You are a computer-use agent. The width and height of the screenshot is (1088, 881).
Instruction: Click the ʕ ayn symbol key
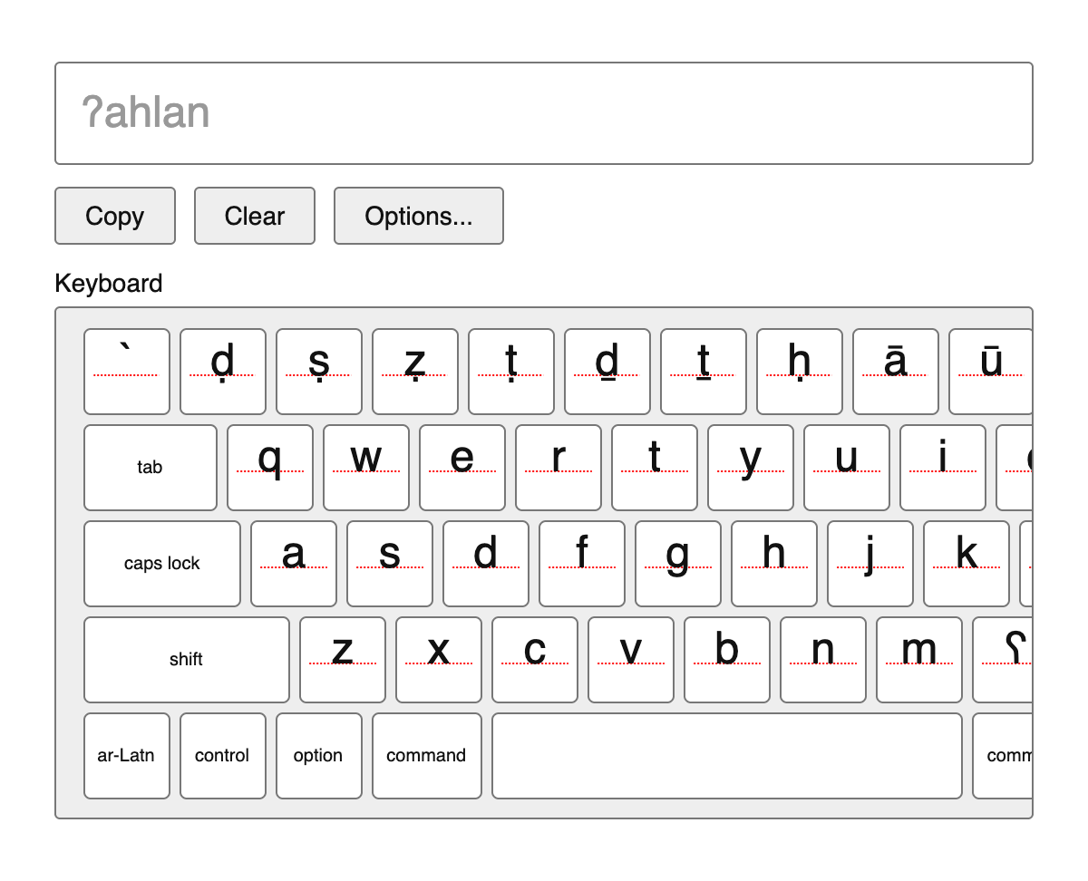(1003, 660)
